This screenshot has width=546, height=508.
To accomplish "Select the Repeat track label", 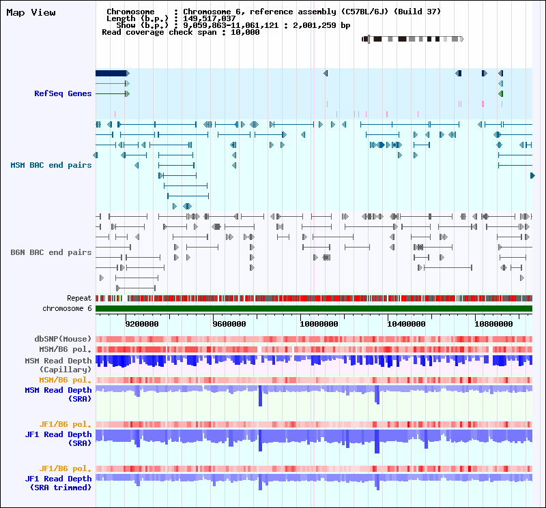I will coord(79,298).
